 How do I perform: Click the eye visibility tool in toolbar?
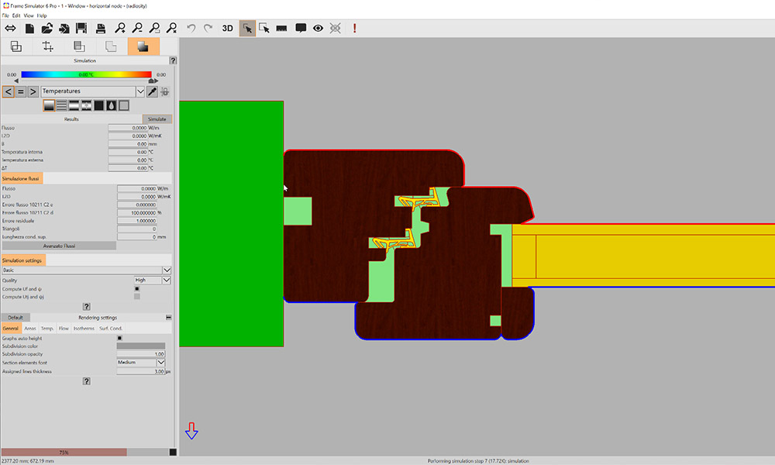coord(318,28)
